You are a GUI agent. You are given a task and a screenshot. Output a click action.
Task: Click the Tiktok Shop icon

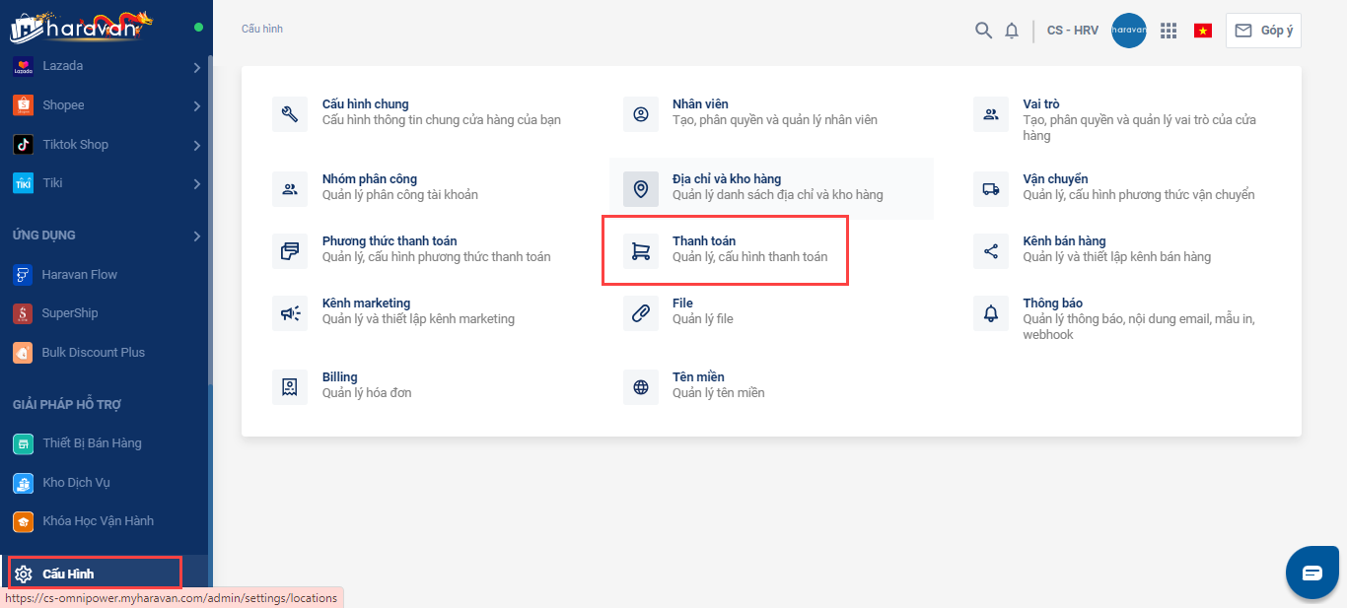pos(24,145)
